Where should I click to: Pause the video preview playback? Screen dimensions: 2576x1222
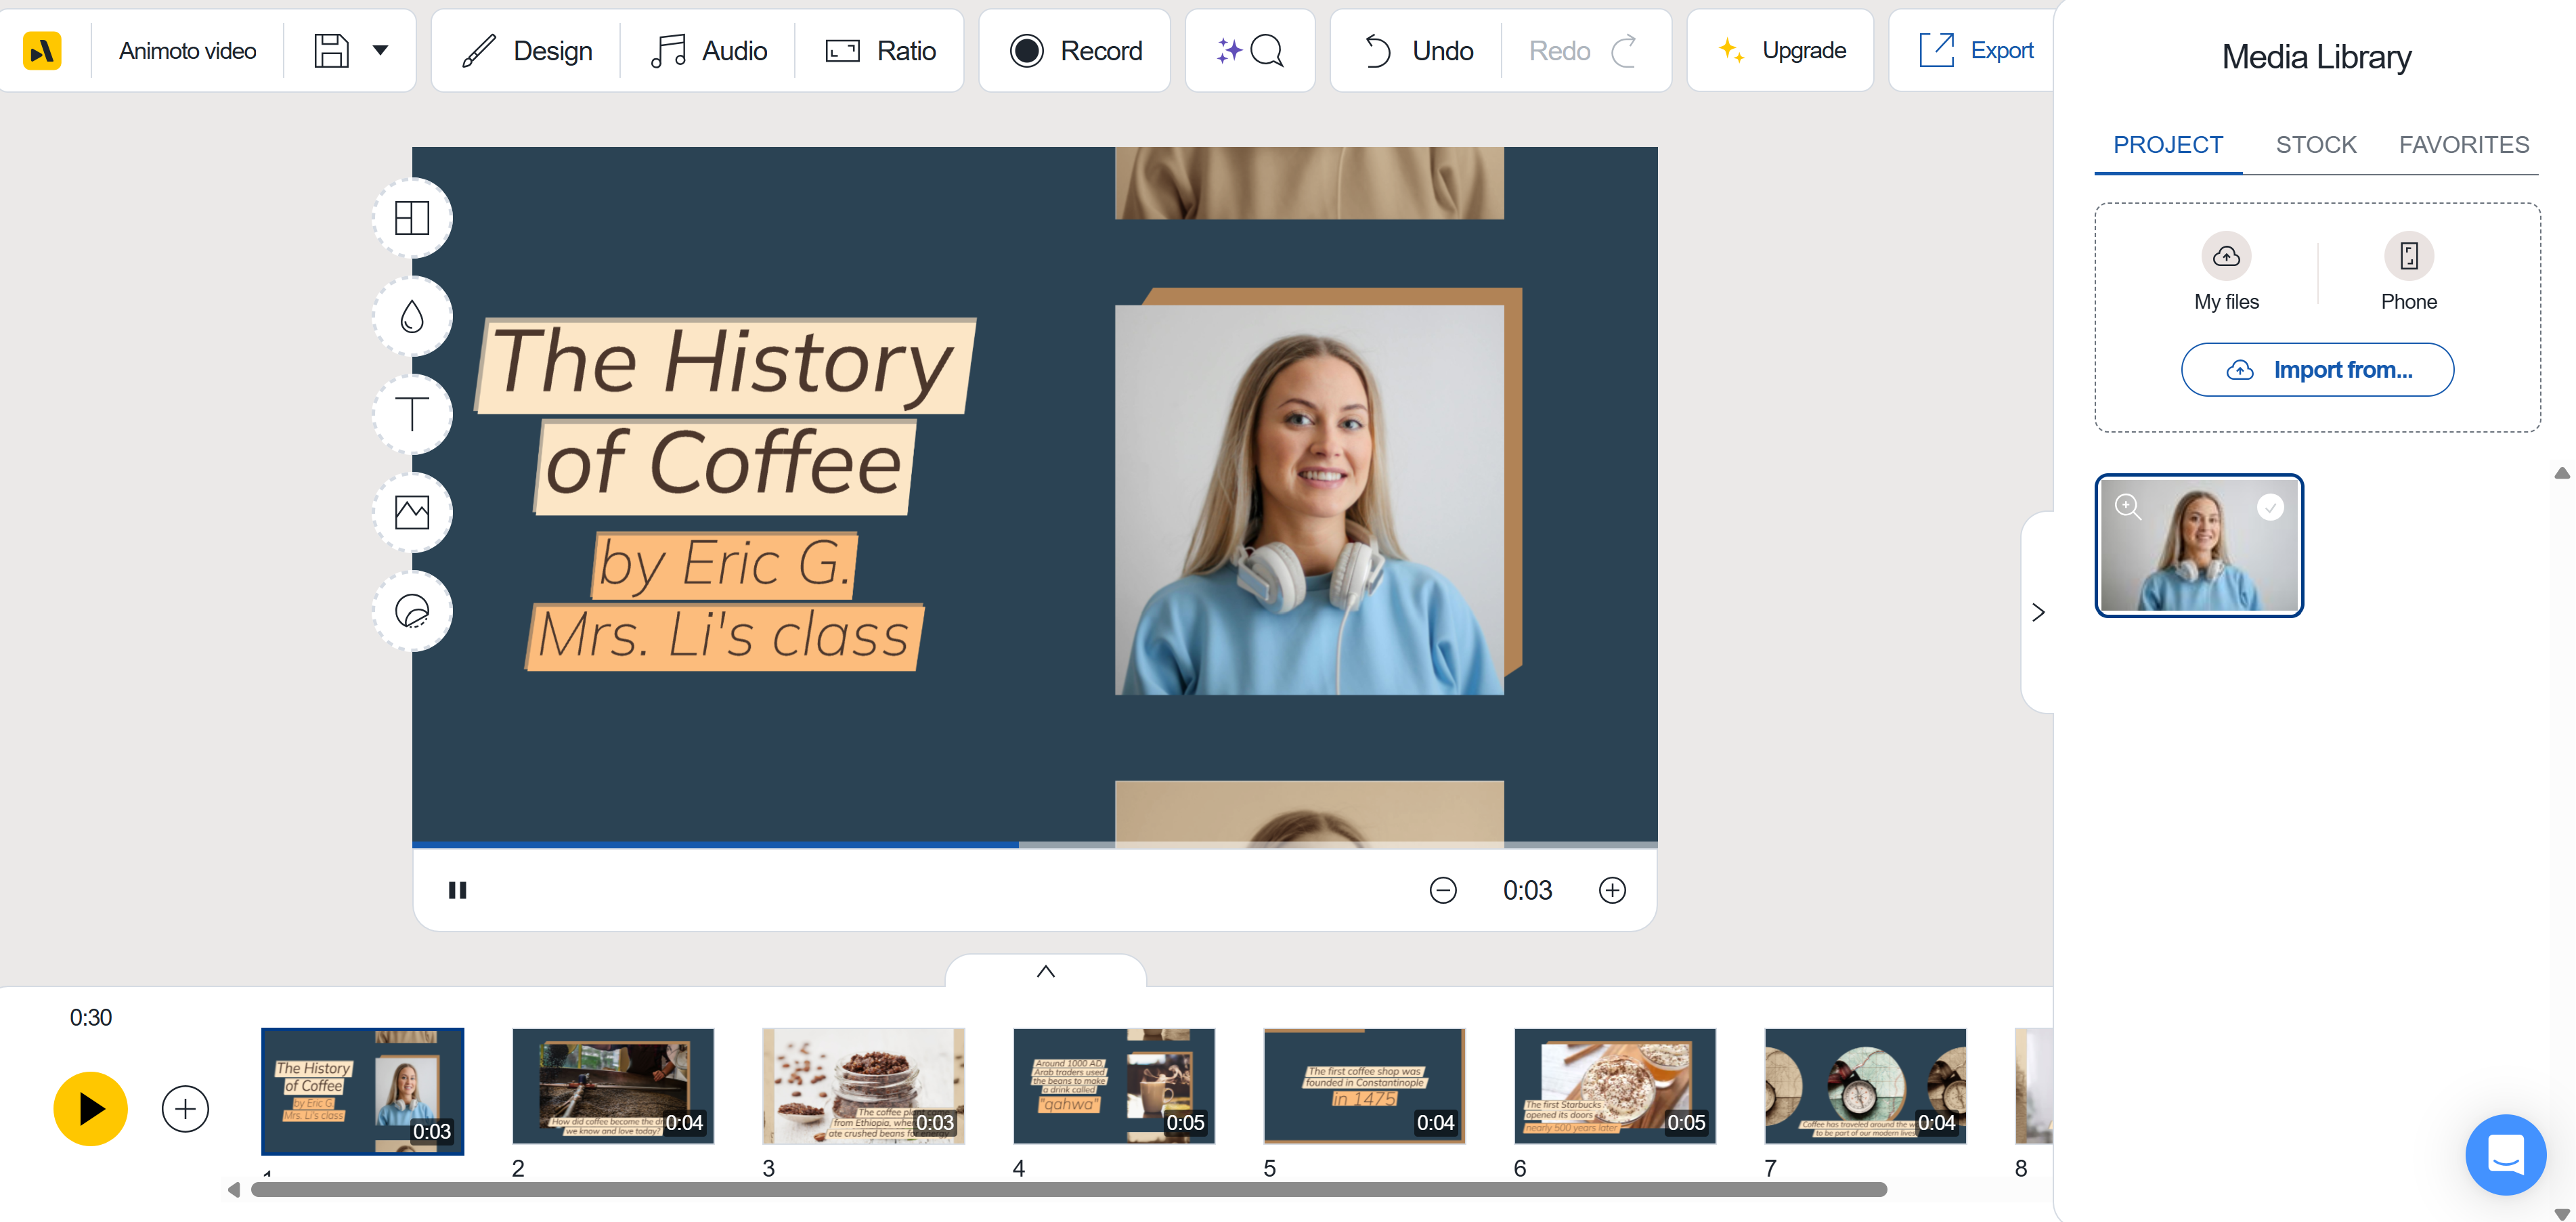pyautogui.click(x=458, y=889)
